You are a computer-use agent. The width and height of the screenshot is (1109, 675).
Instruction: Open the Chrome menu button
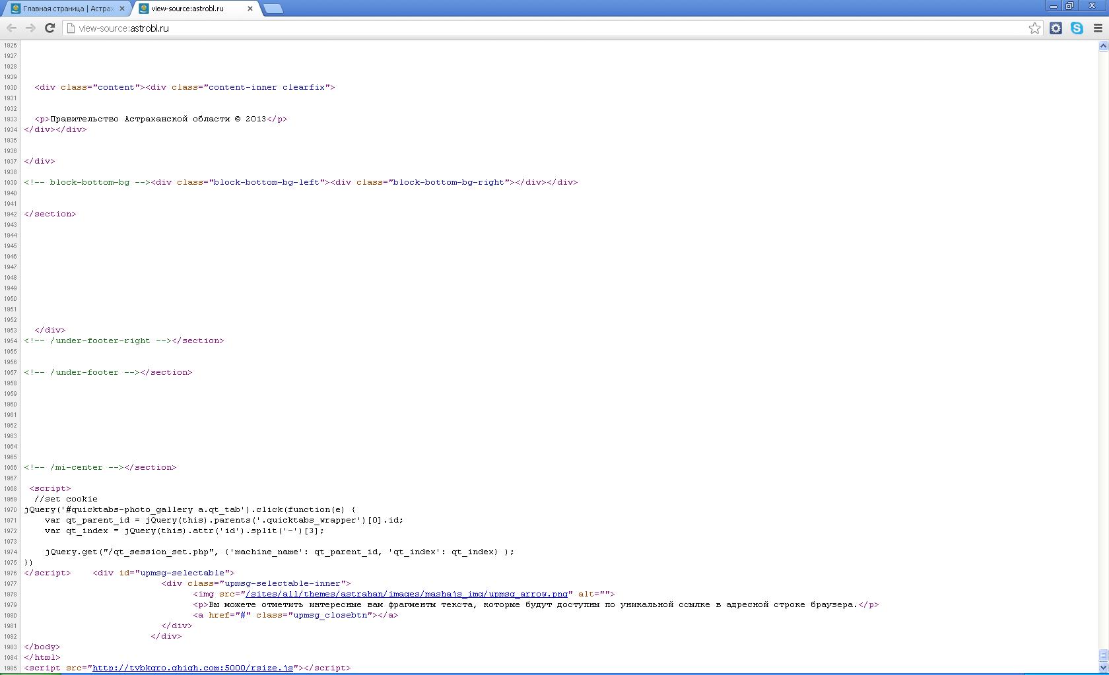coord(1098,28)
